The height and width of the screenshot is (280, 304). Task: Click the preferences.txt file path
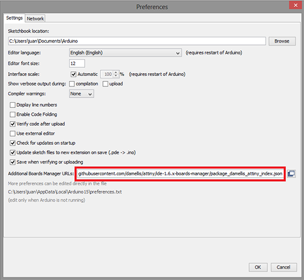(x=65, y=192)
